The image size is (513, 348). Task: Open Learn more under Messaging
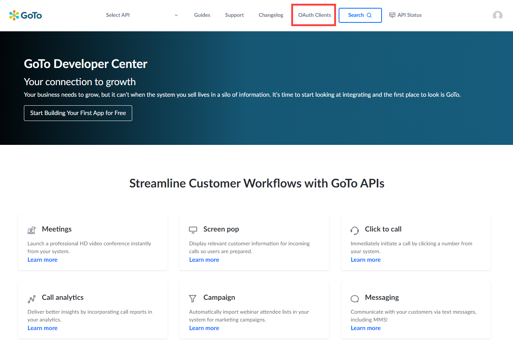366,328
